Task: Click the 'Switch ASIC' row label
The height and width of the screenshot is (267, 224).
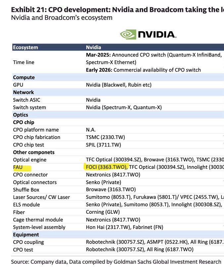Action: [26, 100]
